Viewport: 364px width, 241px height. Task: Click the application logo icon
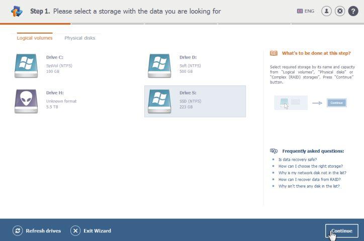tap(17, 11)
